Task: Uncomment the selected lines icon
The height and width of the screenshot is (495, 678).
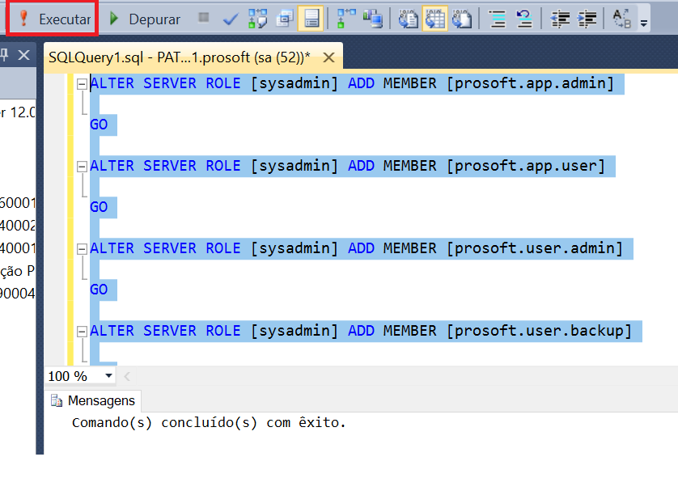Action: 524,19
